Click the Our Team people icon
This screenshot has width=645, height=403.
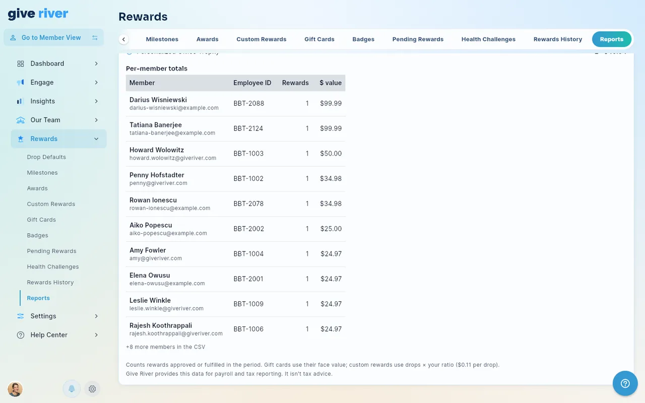[21, 120]
